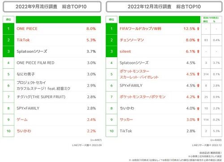Click the up arrow beside ちいかわ 4.0%

198,108
